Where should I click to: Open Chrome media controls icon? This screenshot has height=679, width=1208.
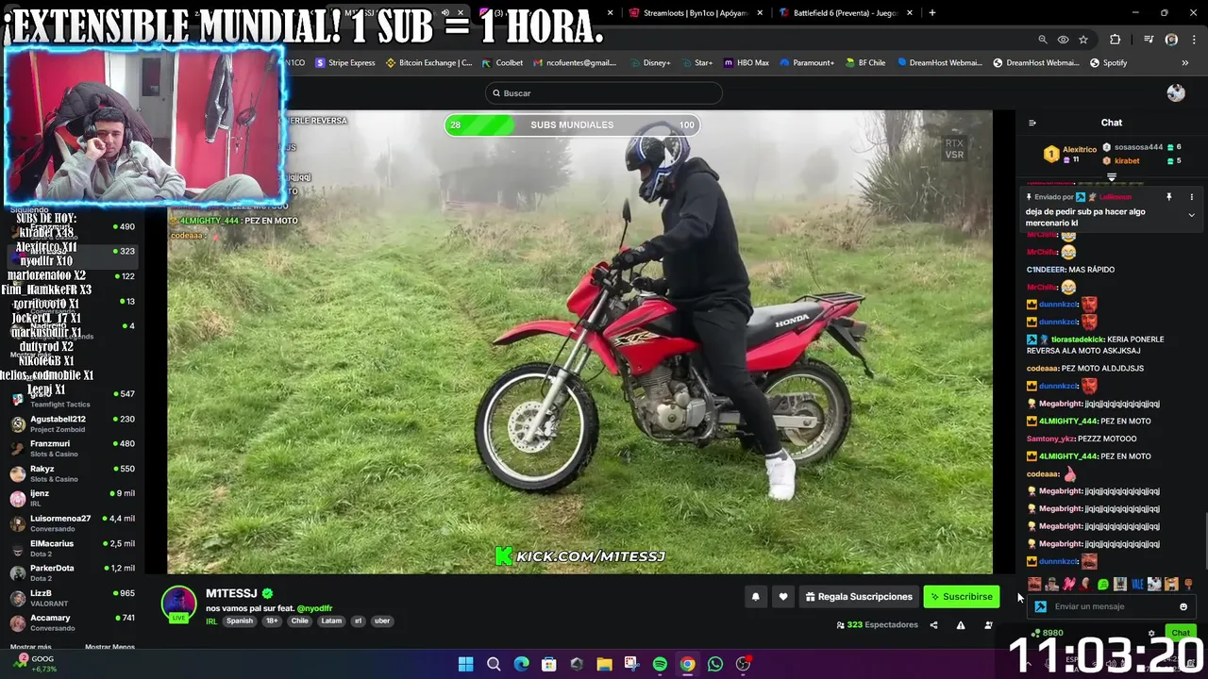(1149, 40)
